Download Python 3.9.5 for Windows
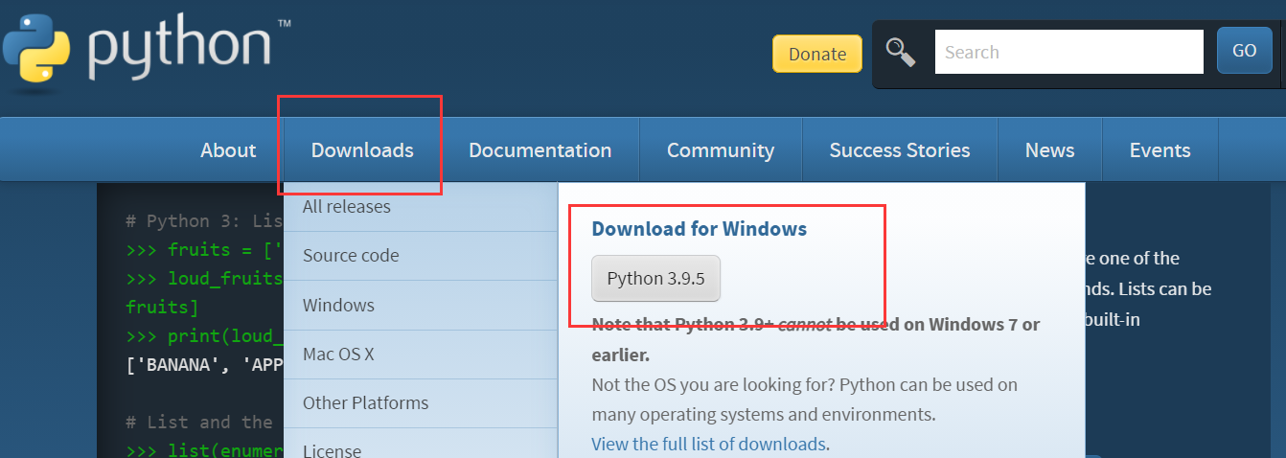 pyautogui.click(x=655, y=279)
